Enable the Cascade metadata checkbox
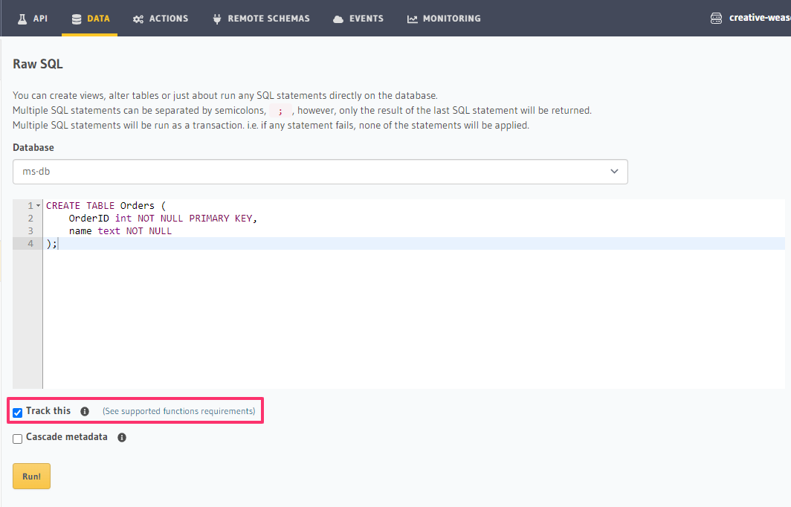 coord(17,438)
